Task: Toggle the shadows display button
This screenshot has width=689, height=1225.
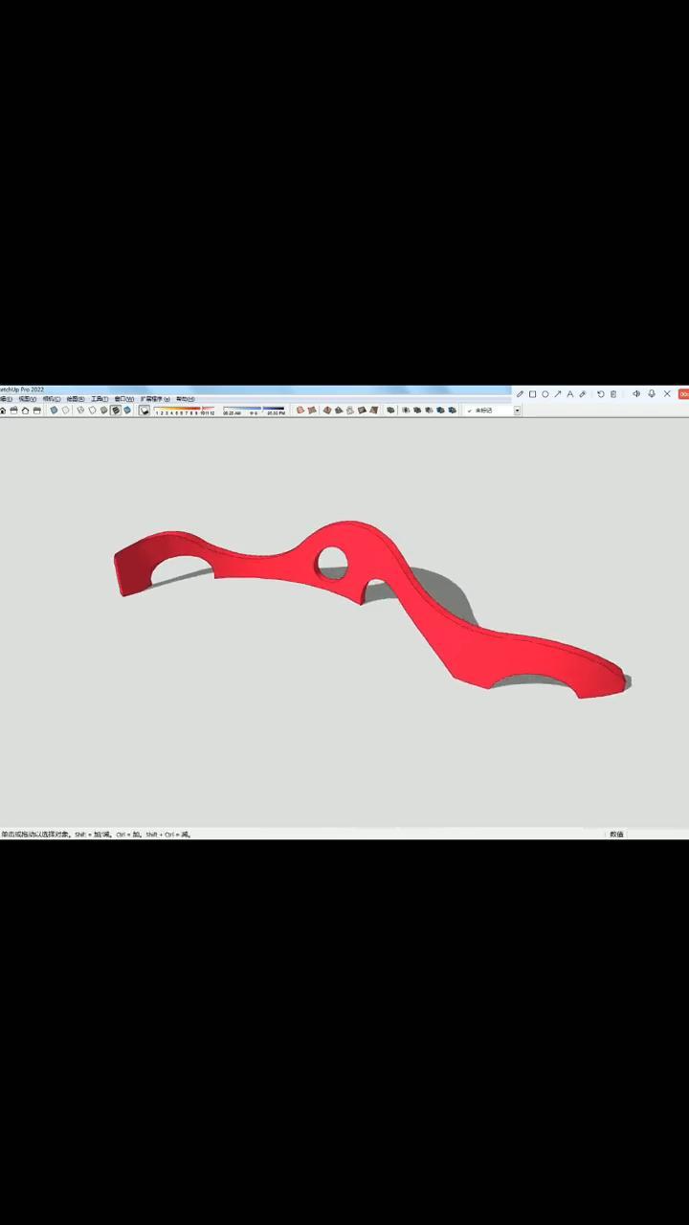Action: click(x=144, y=411)
